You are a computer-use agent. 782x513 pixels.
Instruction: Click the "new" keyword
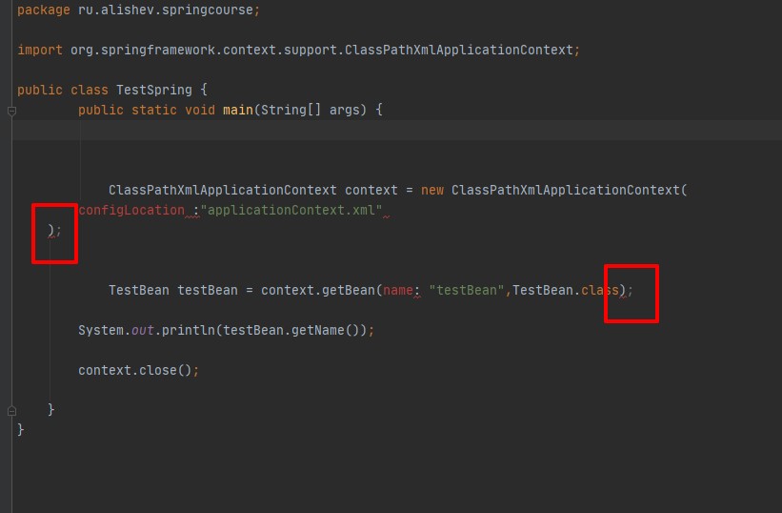(432, 190)
